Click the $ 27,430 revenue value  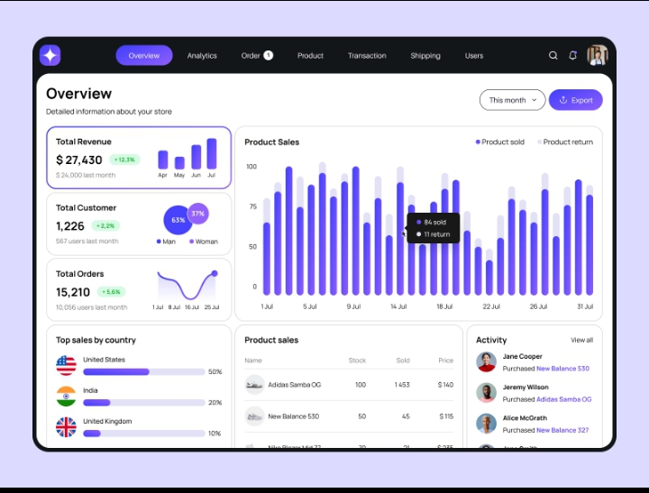pos(79,160)
